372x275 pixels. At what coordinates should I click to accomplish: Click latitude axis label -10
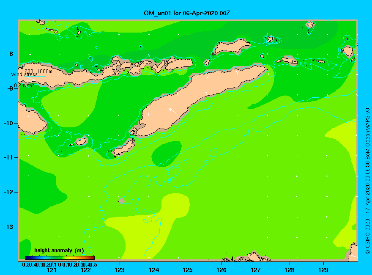pyautogui.click(x=9, y=123)
